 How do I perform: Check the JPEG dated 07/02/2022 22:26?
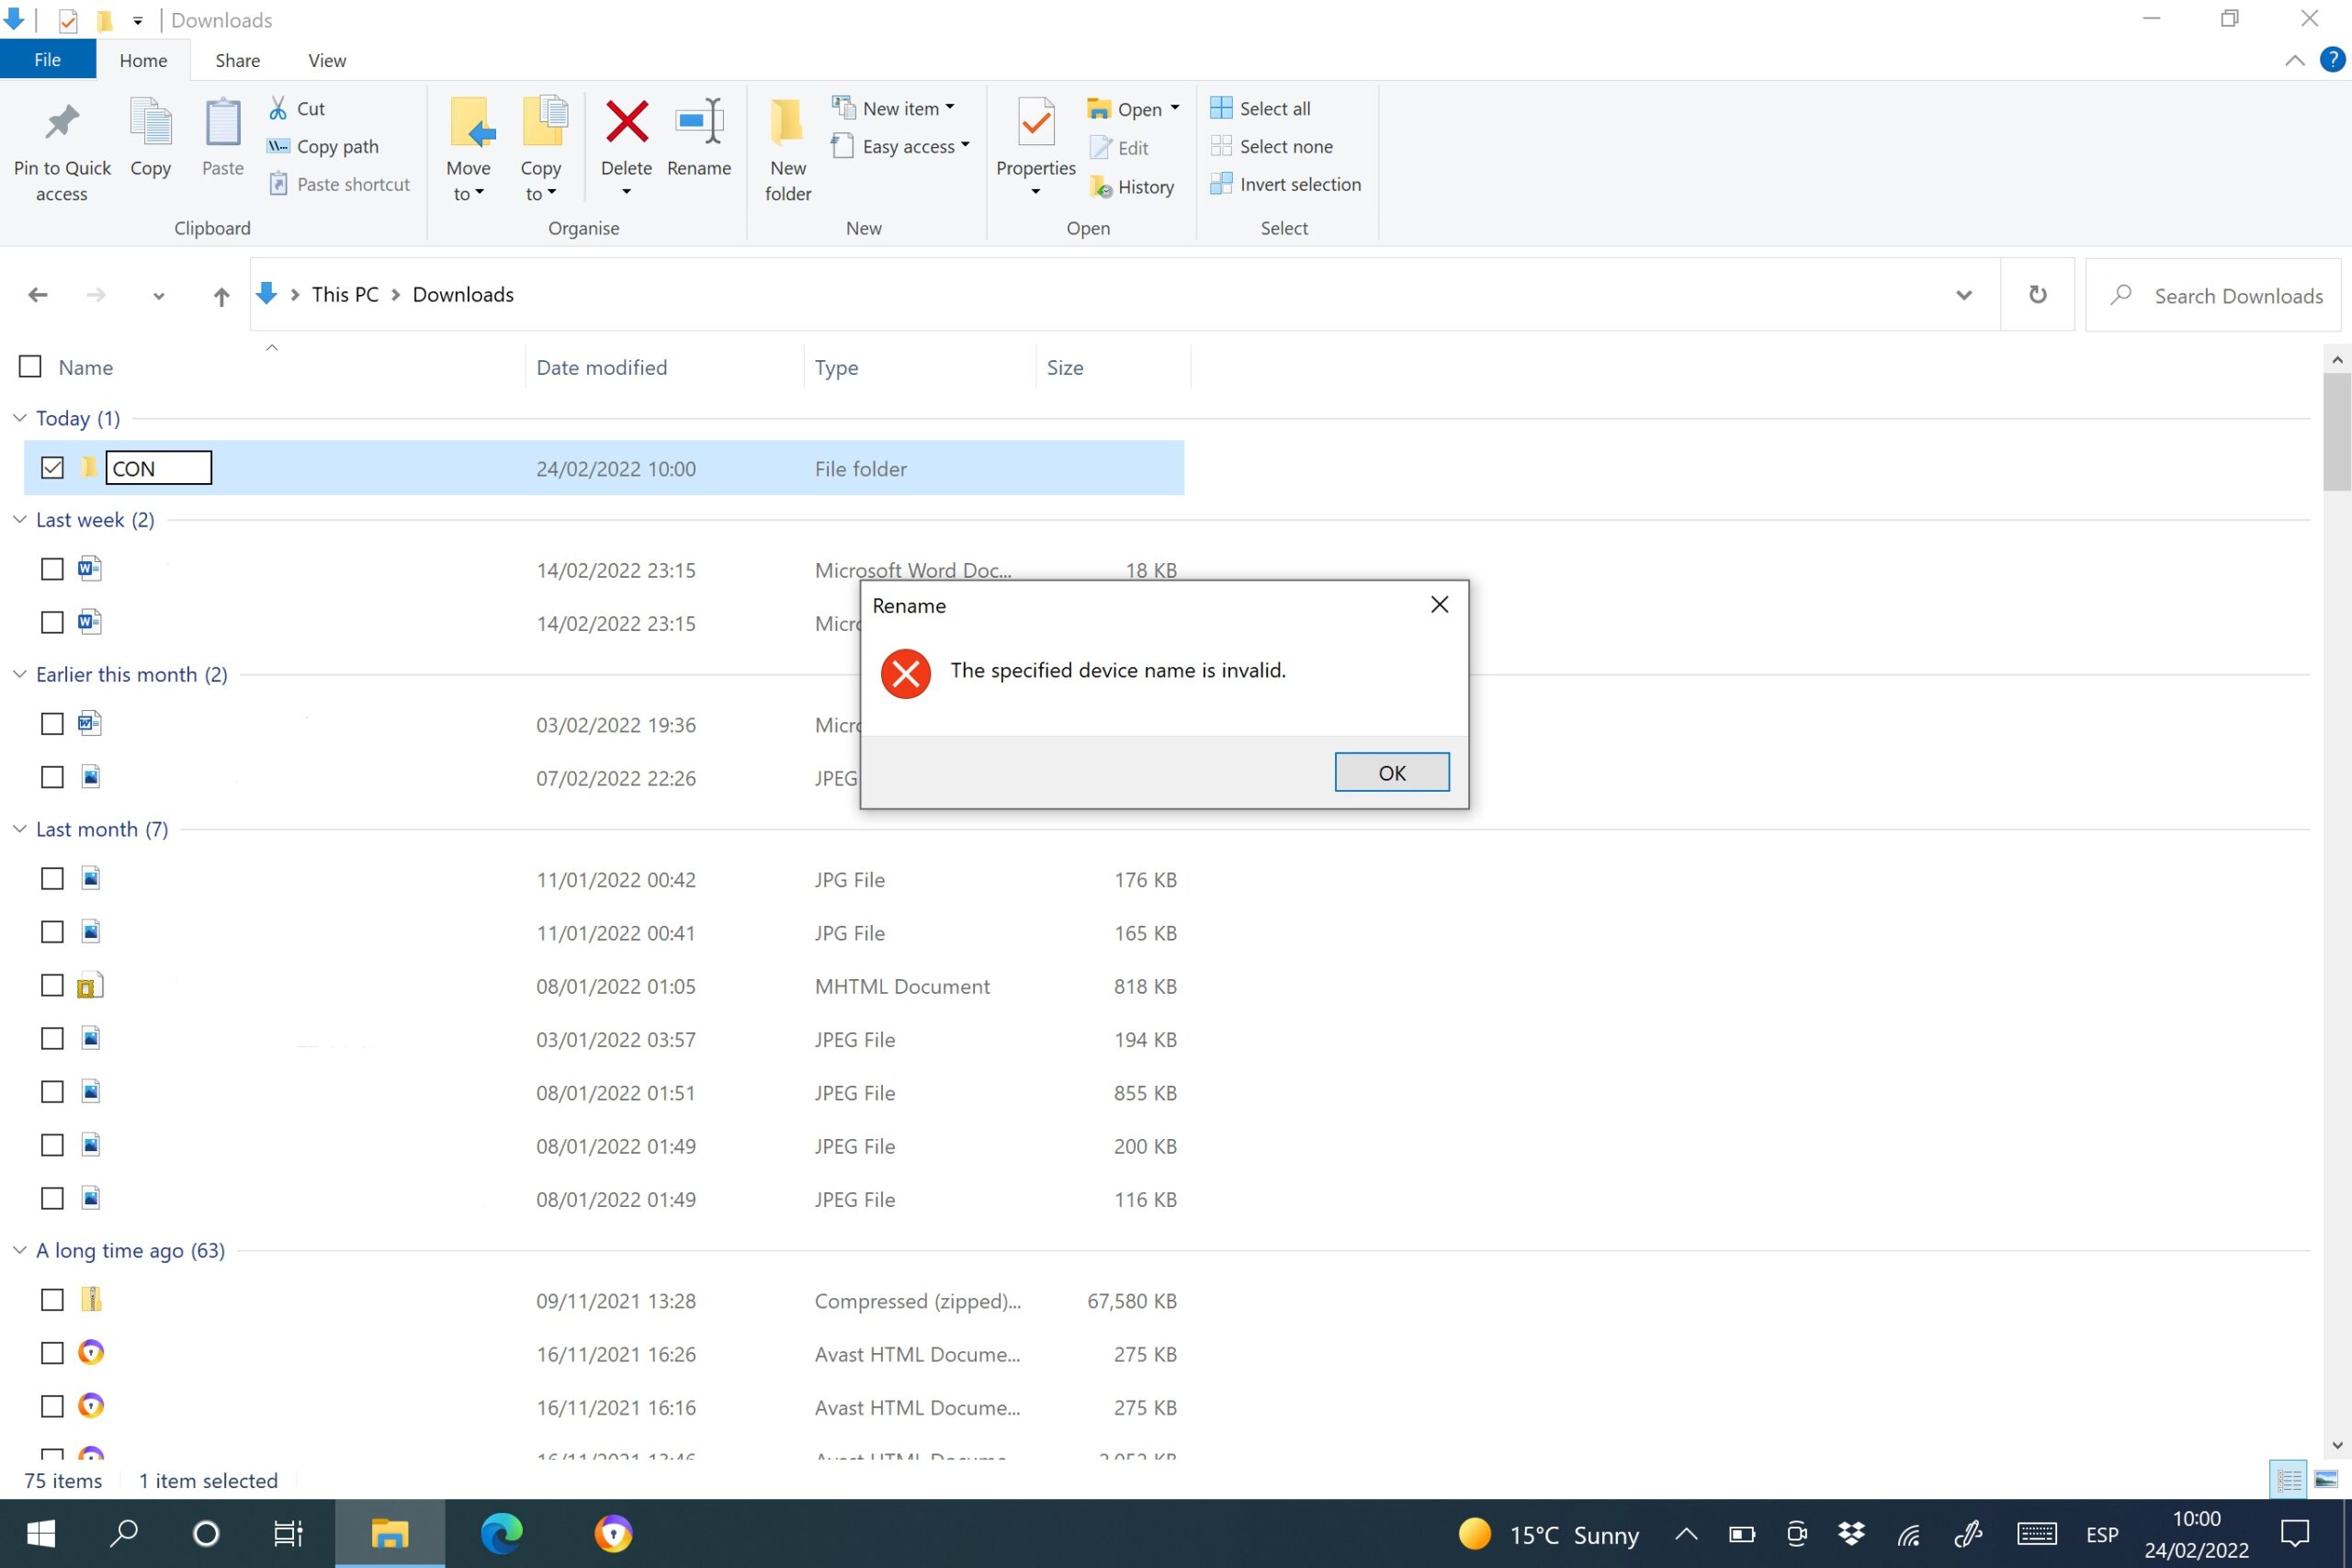(52, 777)
